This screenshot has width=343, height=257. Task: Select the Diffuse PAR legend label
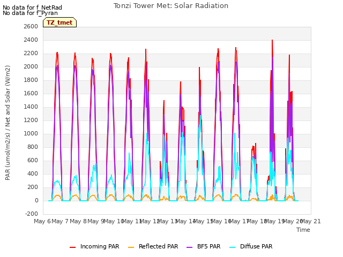[x=256, y=246]
